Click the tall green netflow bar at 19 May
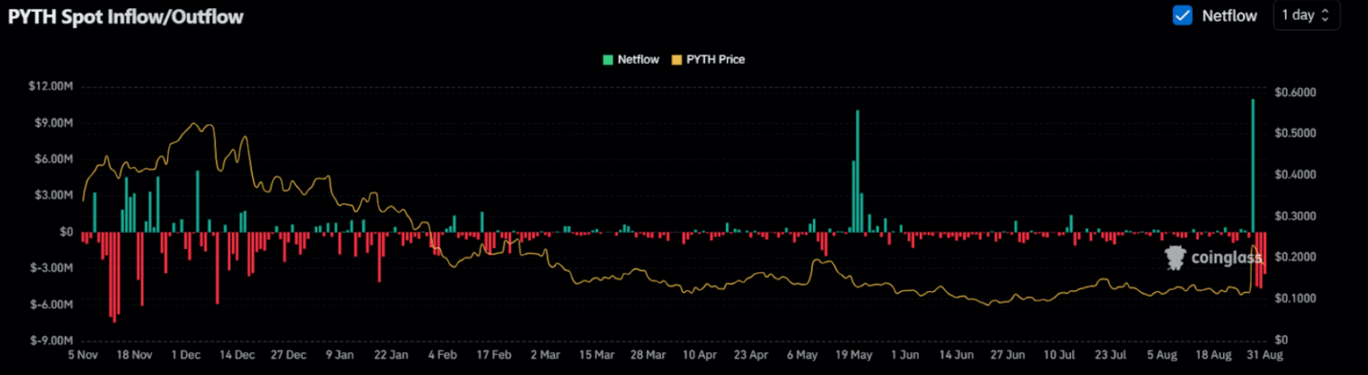 click(857, 171)
